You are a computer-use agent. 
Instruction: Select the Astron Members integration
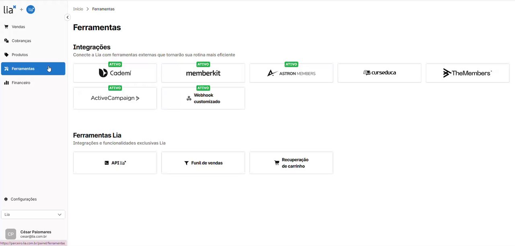coord(291,73)
